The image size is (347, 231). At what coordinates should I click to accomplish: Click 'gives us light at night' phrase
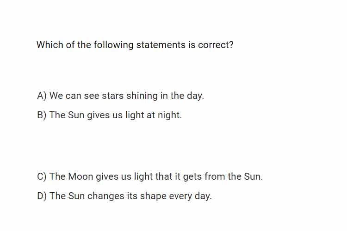[x=135, y=115]
